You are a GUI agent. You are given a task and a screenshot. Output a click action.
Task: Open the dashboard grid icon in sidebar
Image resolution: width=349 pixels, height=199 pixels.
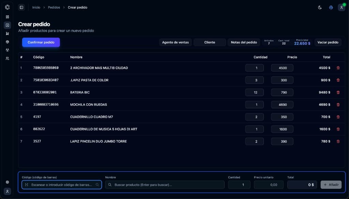[x=7, y=16]
